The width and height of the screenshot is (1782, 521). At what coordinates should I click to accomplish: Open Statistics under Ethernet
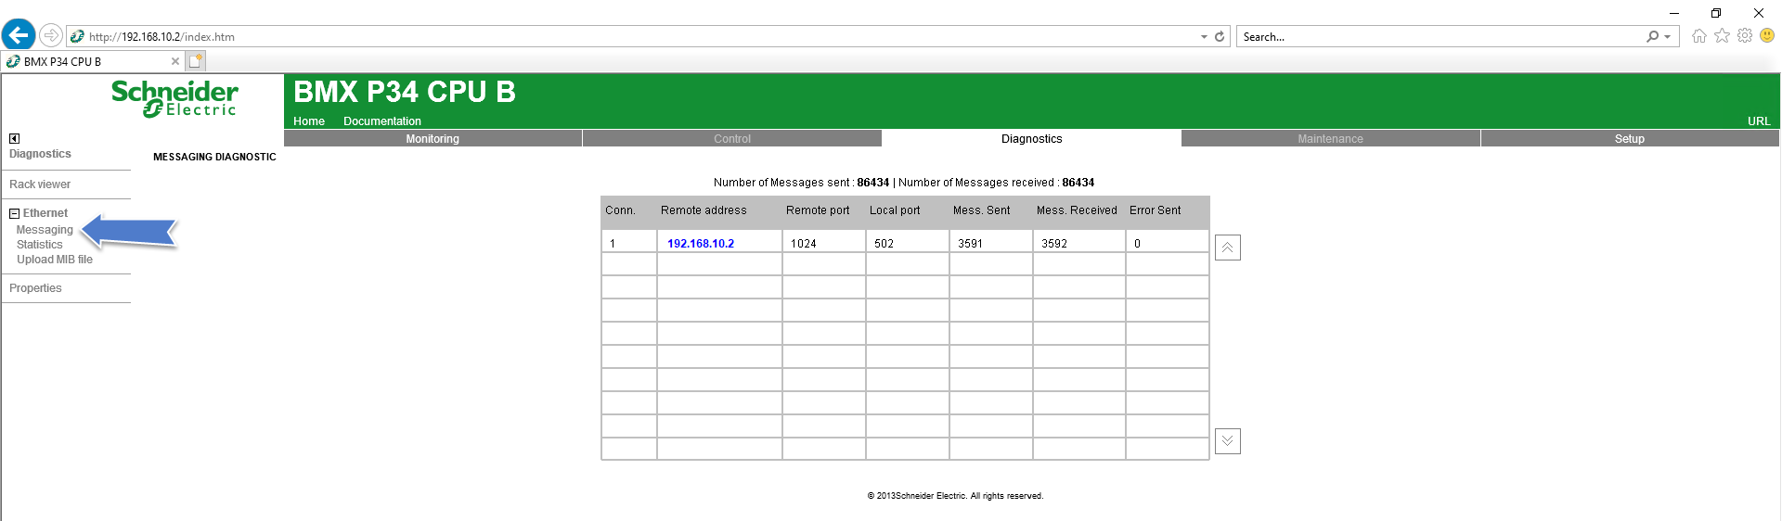click(x=40, y=245)
